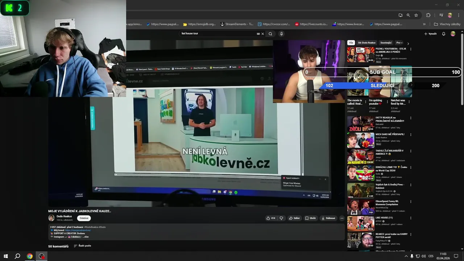The image size is (464, 261).
Task: Click the #DodoReakce hashtag
Action: pos(91,227)
